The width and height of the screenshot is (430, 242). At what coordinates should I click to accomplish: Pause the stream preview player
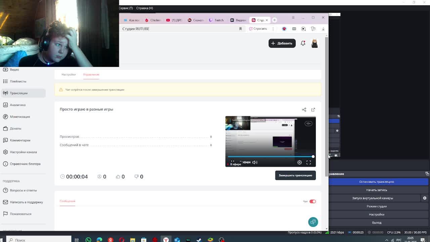pyautogui.click(x=232, y=162)
